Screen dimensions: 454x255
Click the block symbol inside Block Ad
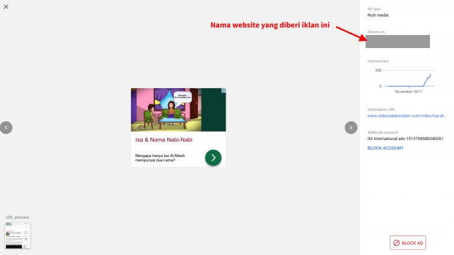pyautogui.click(x=396, y=243)
